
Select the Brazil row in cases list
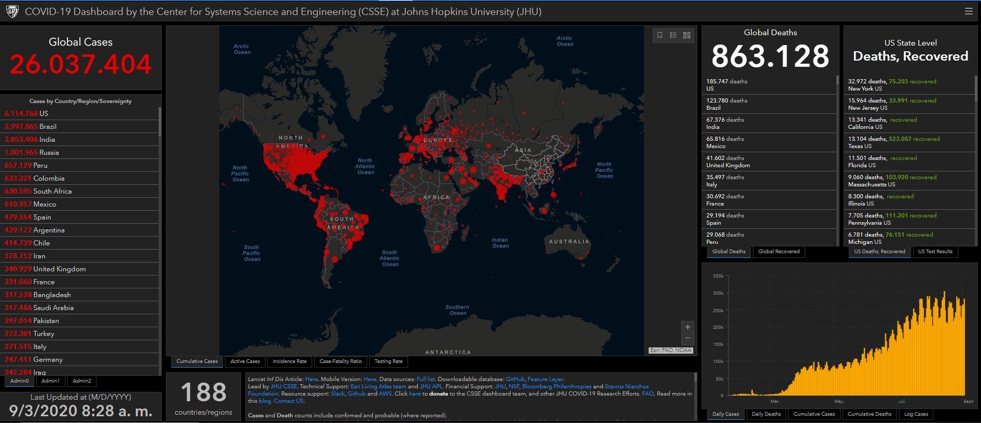[80, 127]
